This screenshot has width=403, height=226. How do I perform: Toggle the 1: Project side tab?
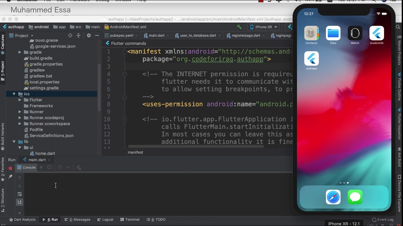[x=3, y=70]
